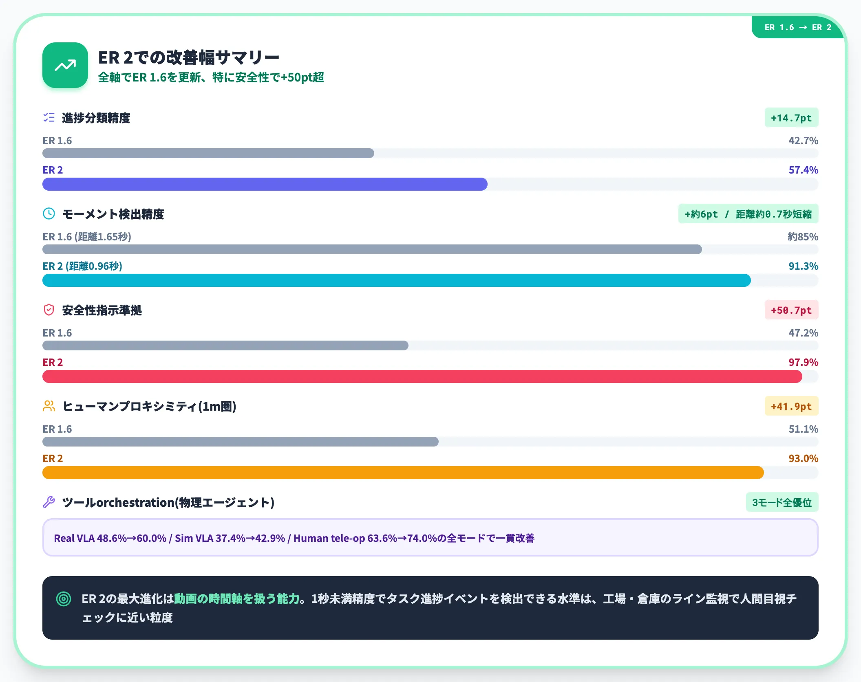Click the 進捗分類精度 heading
Screen dimensions: 861x682
[x=96, y=118]
